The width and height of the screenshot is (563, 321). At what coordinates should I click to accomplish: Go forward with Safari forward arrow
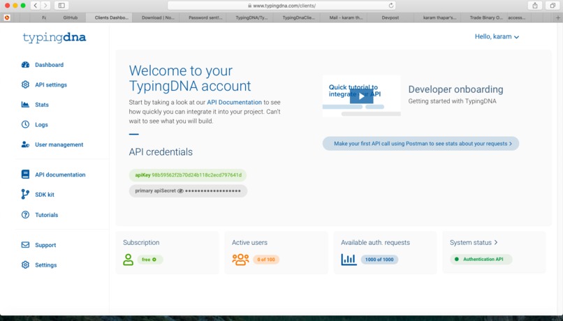click(45, 6)
